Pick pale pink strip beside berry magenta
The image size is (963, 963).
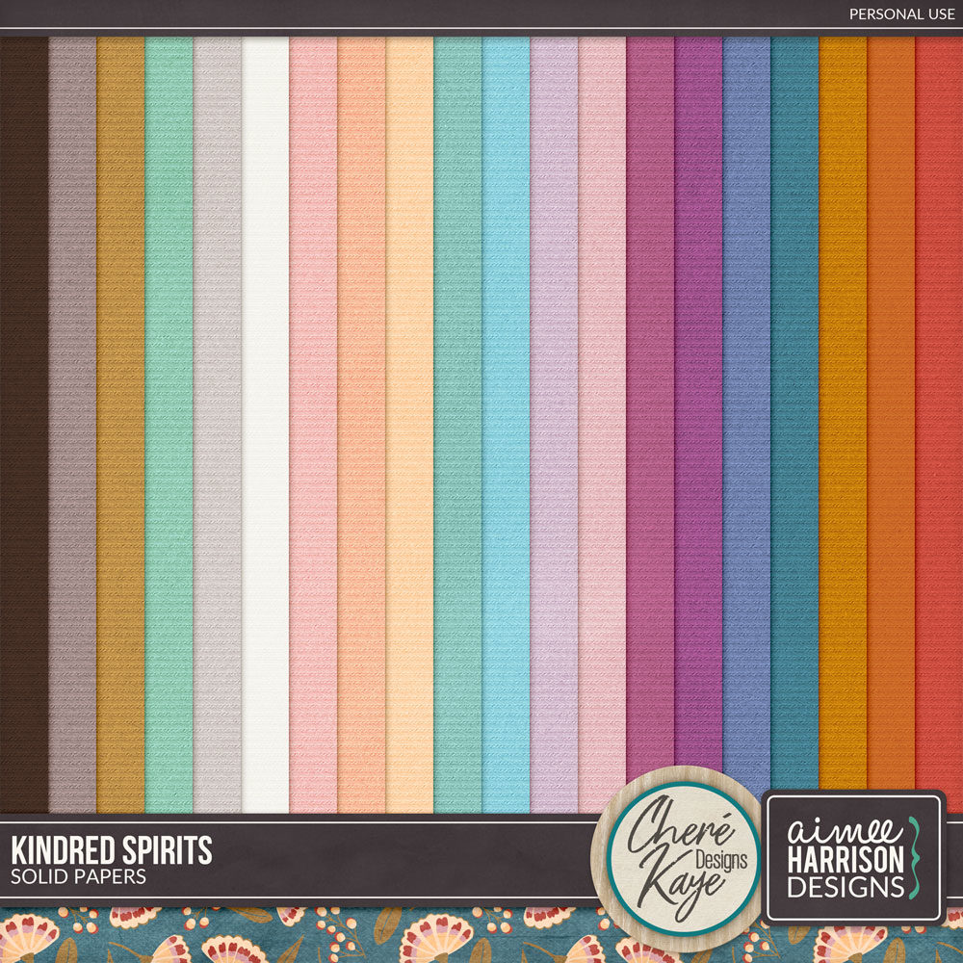(602, 425)
